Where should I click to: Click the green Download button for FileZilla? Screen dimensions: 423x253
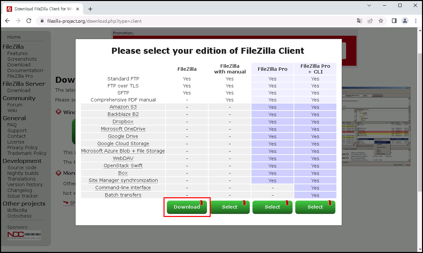pos(187,207)
